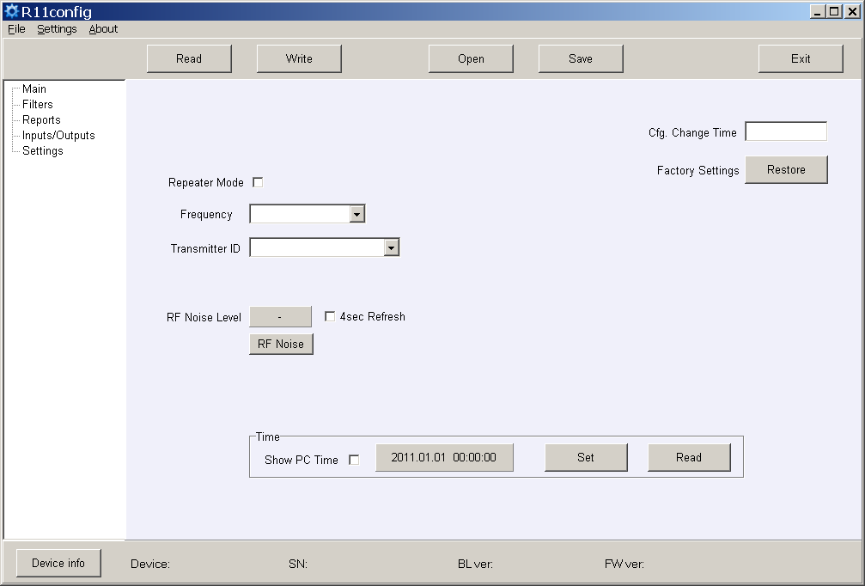Check the Show PC Time box
The height and width of the screenshot is (586, 865).
point(354,460)
